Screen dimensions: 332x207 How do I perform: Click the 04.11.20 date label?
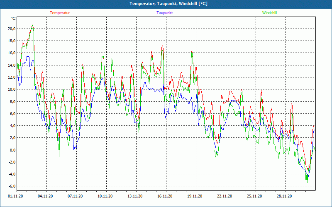pyautogui.click(x=45, y=196)
